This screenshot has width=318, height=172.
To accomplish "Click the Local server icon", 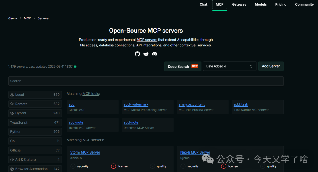I will point(12,95).
